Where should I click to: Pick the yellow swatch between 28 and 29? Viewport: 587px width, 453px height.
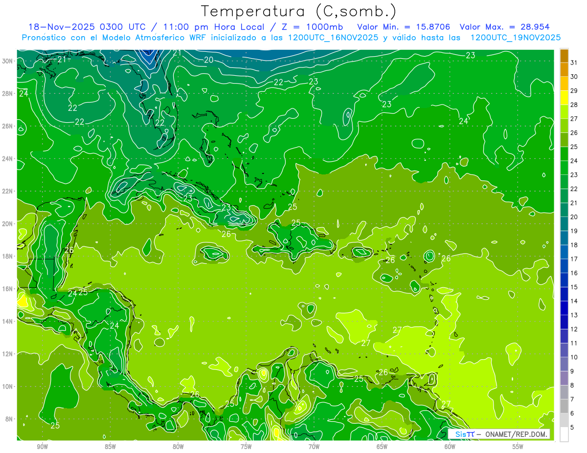(564, 98)
